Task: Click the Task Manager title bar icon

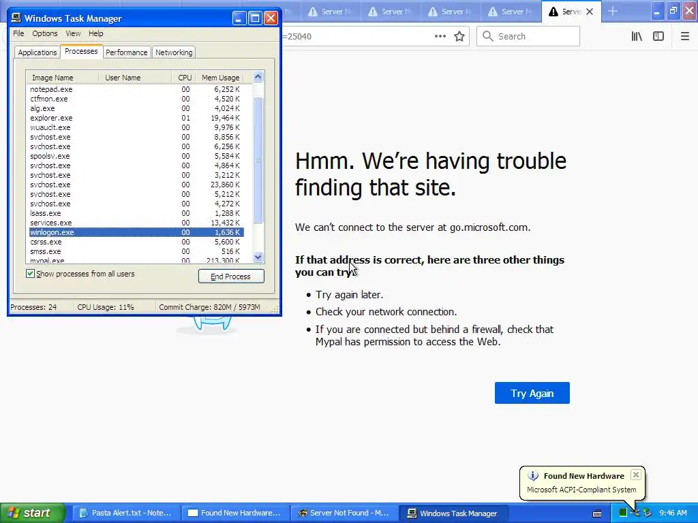Action: [x=16, y=18]
